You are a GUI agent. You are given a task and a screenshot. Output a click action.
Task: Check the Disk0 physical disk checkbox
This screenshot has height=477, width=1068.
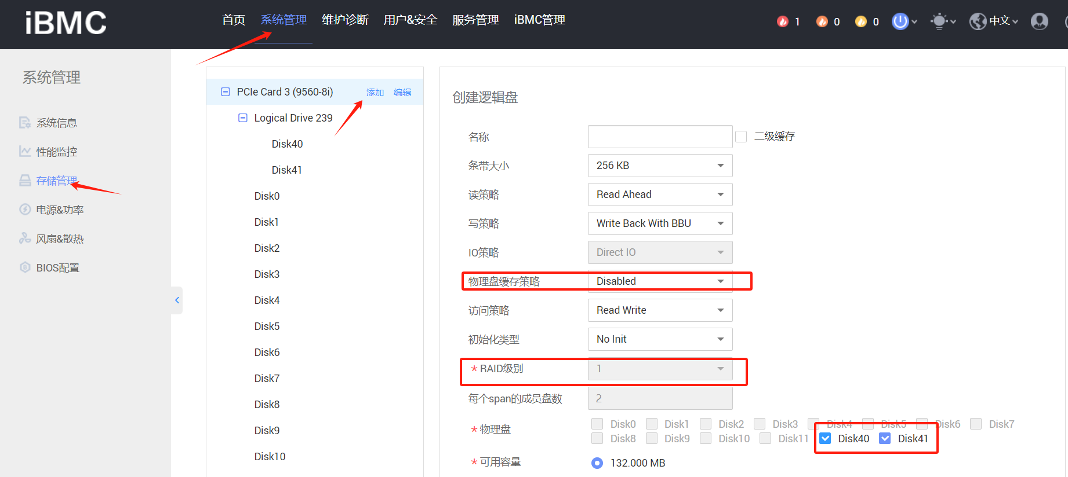coord(597,424)
